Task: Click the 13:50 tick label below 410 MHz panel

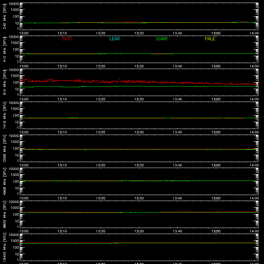Action: click(216, 66)
